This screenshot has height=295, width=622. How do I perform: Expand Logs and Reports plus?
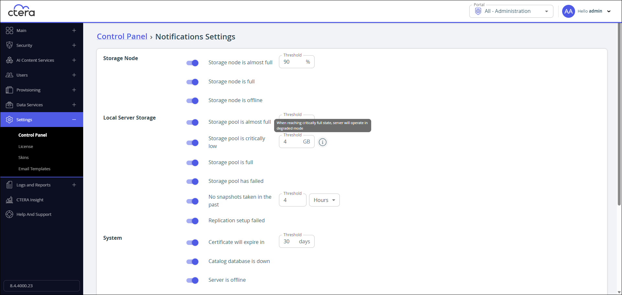(x=74, y=185)
